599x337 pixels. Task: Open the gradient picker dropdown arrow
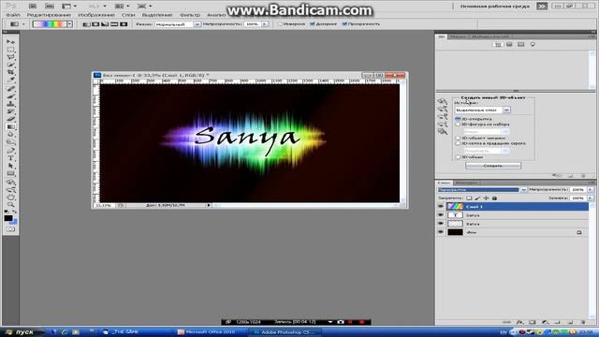69,24
